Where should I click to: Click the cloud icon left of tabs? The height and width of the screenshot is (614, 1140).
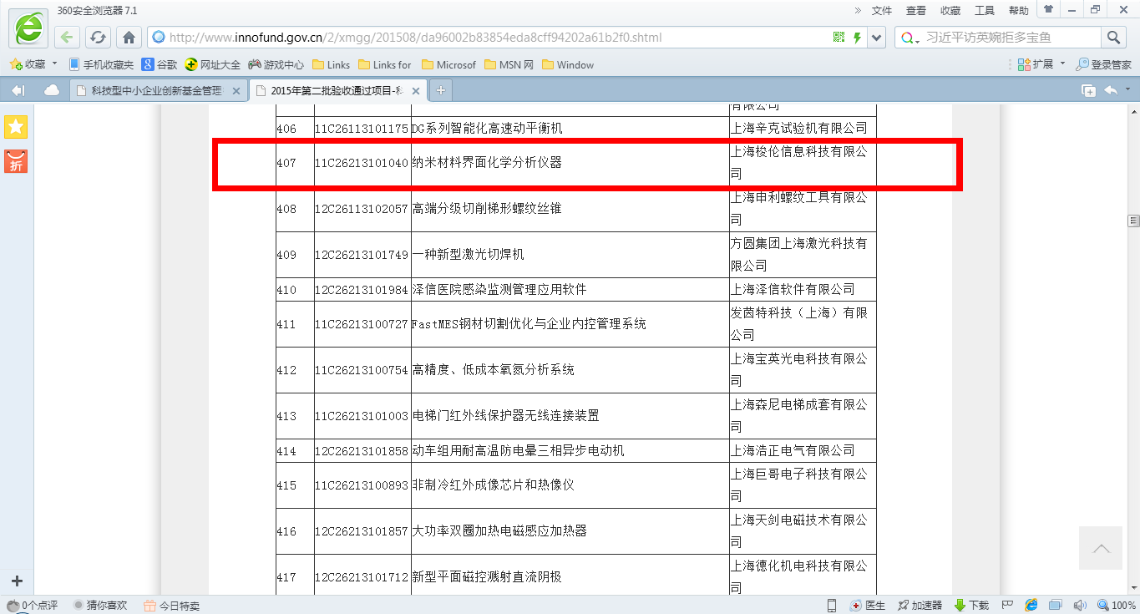52,90
